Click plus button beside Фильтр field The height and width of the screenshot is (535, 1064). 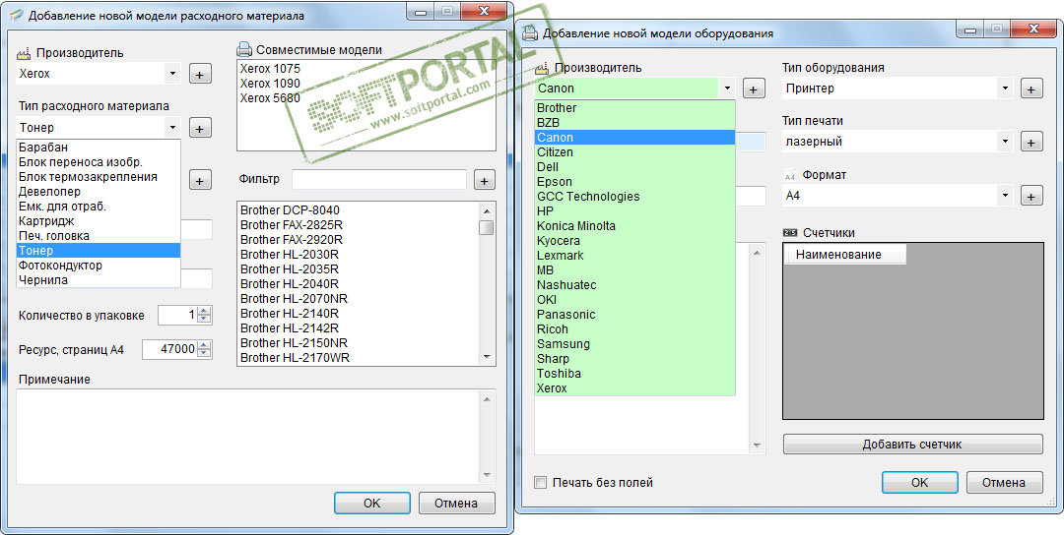[484, 180]
